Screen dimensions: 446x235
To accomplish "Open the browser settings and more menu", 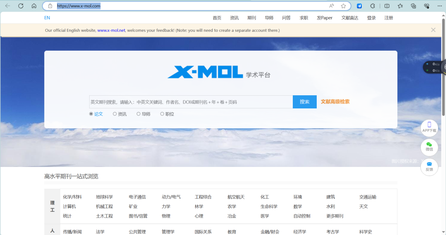I will coord(439,6).
